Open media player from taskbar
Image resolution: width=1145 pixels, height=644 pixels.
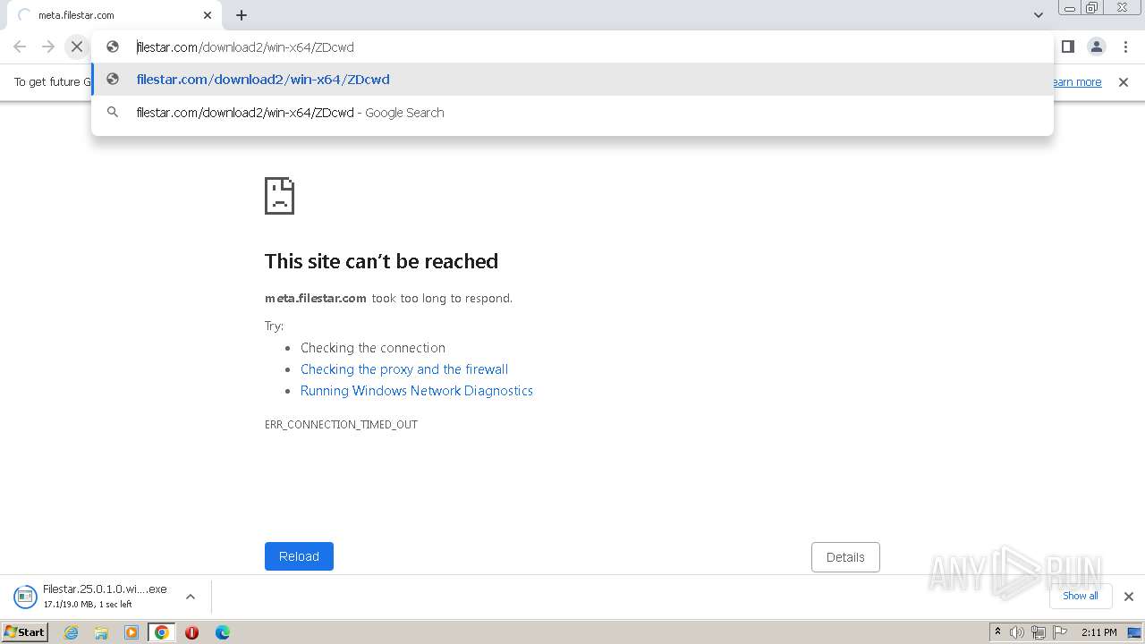131,632
